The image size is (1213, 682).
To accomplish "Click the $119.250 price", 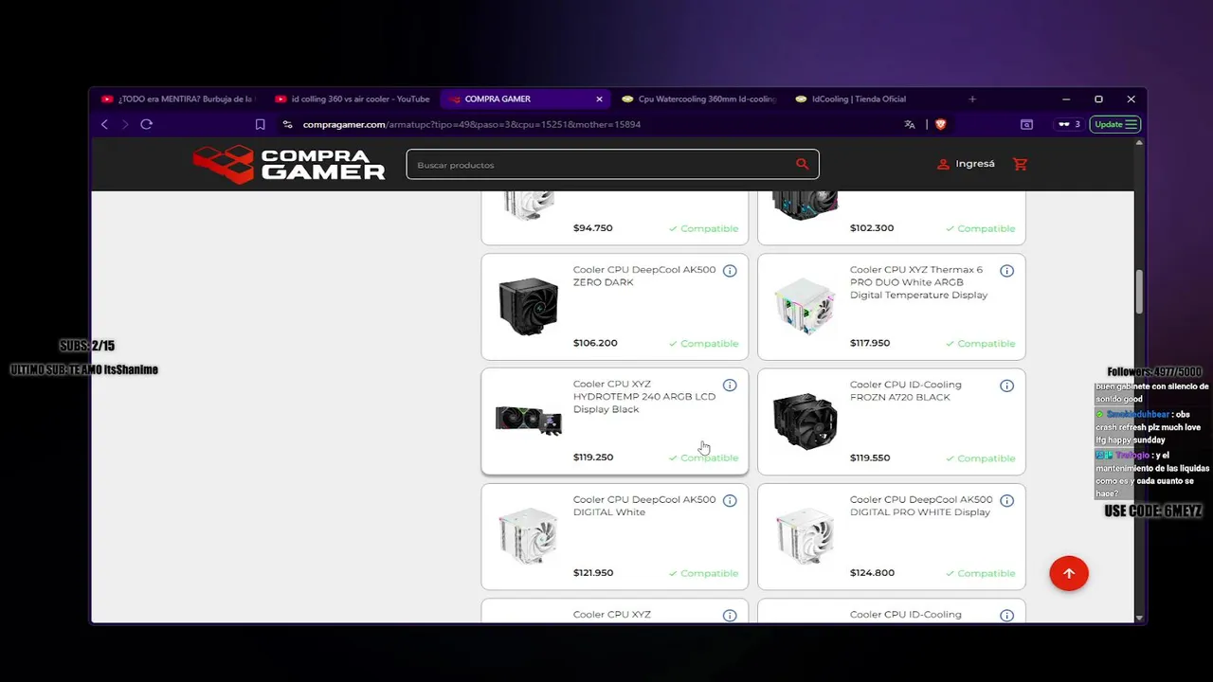I will pyautogui.click(x=593, y=457).
